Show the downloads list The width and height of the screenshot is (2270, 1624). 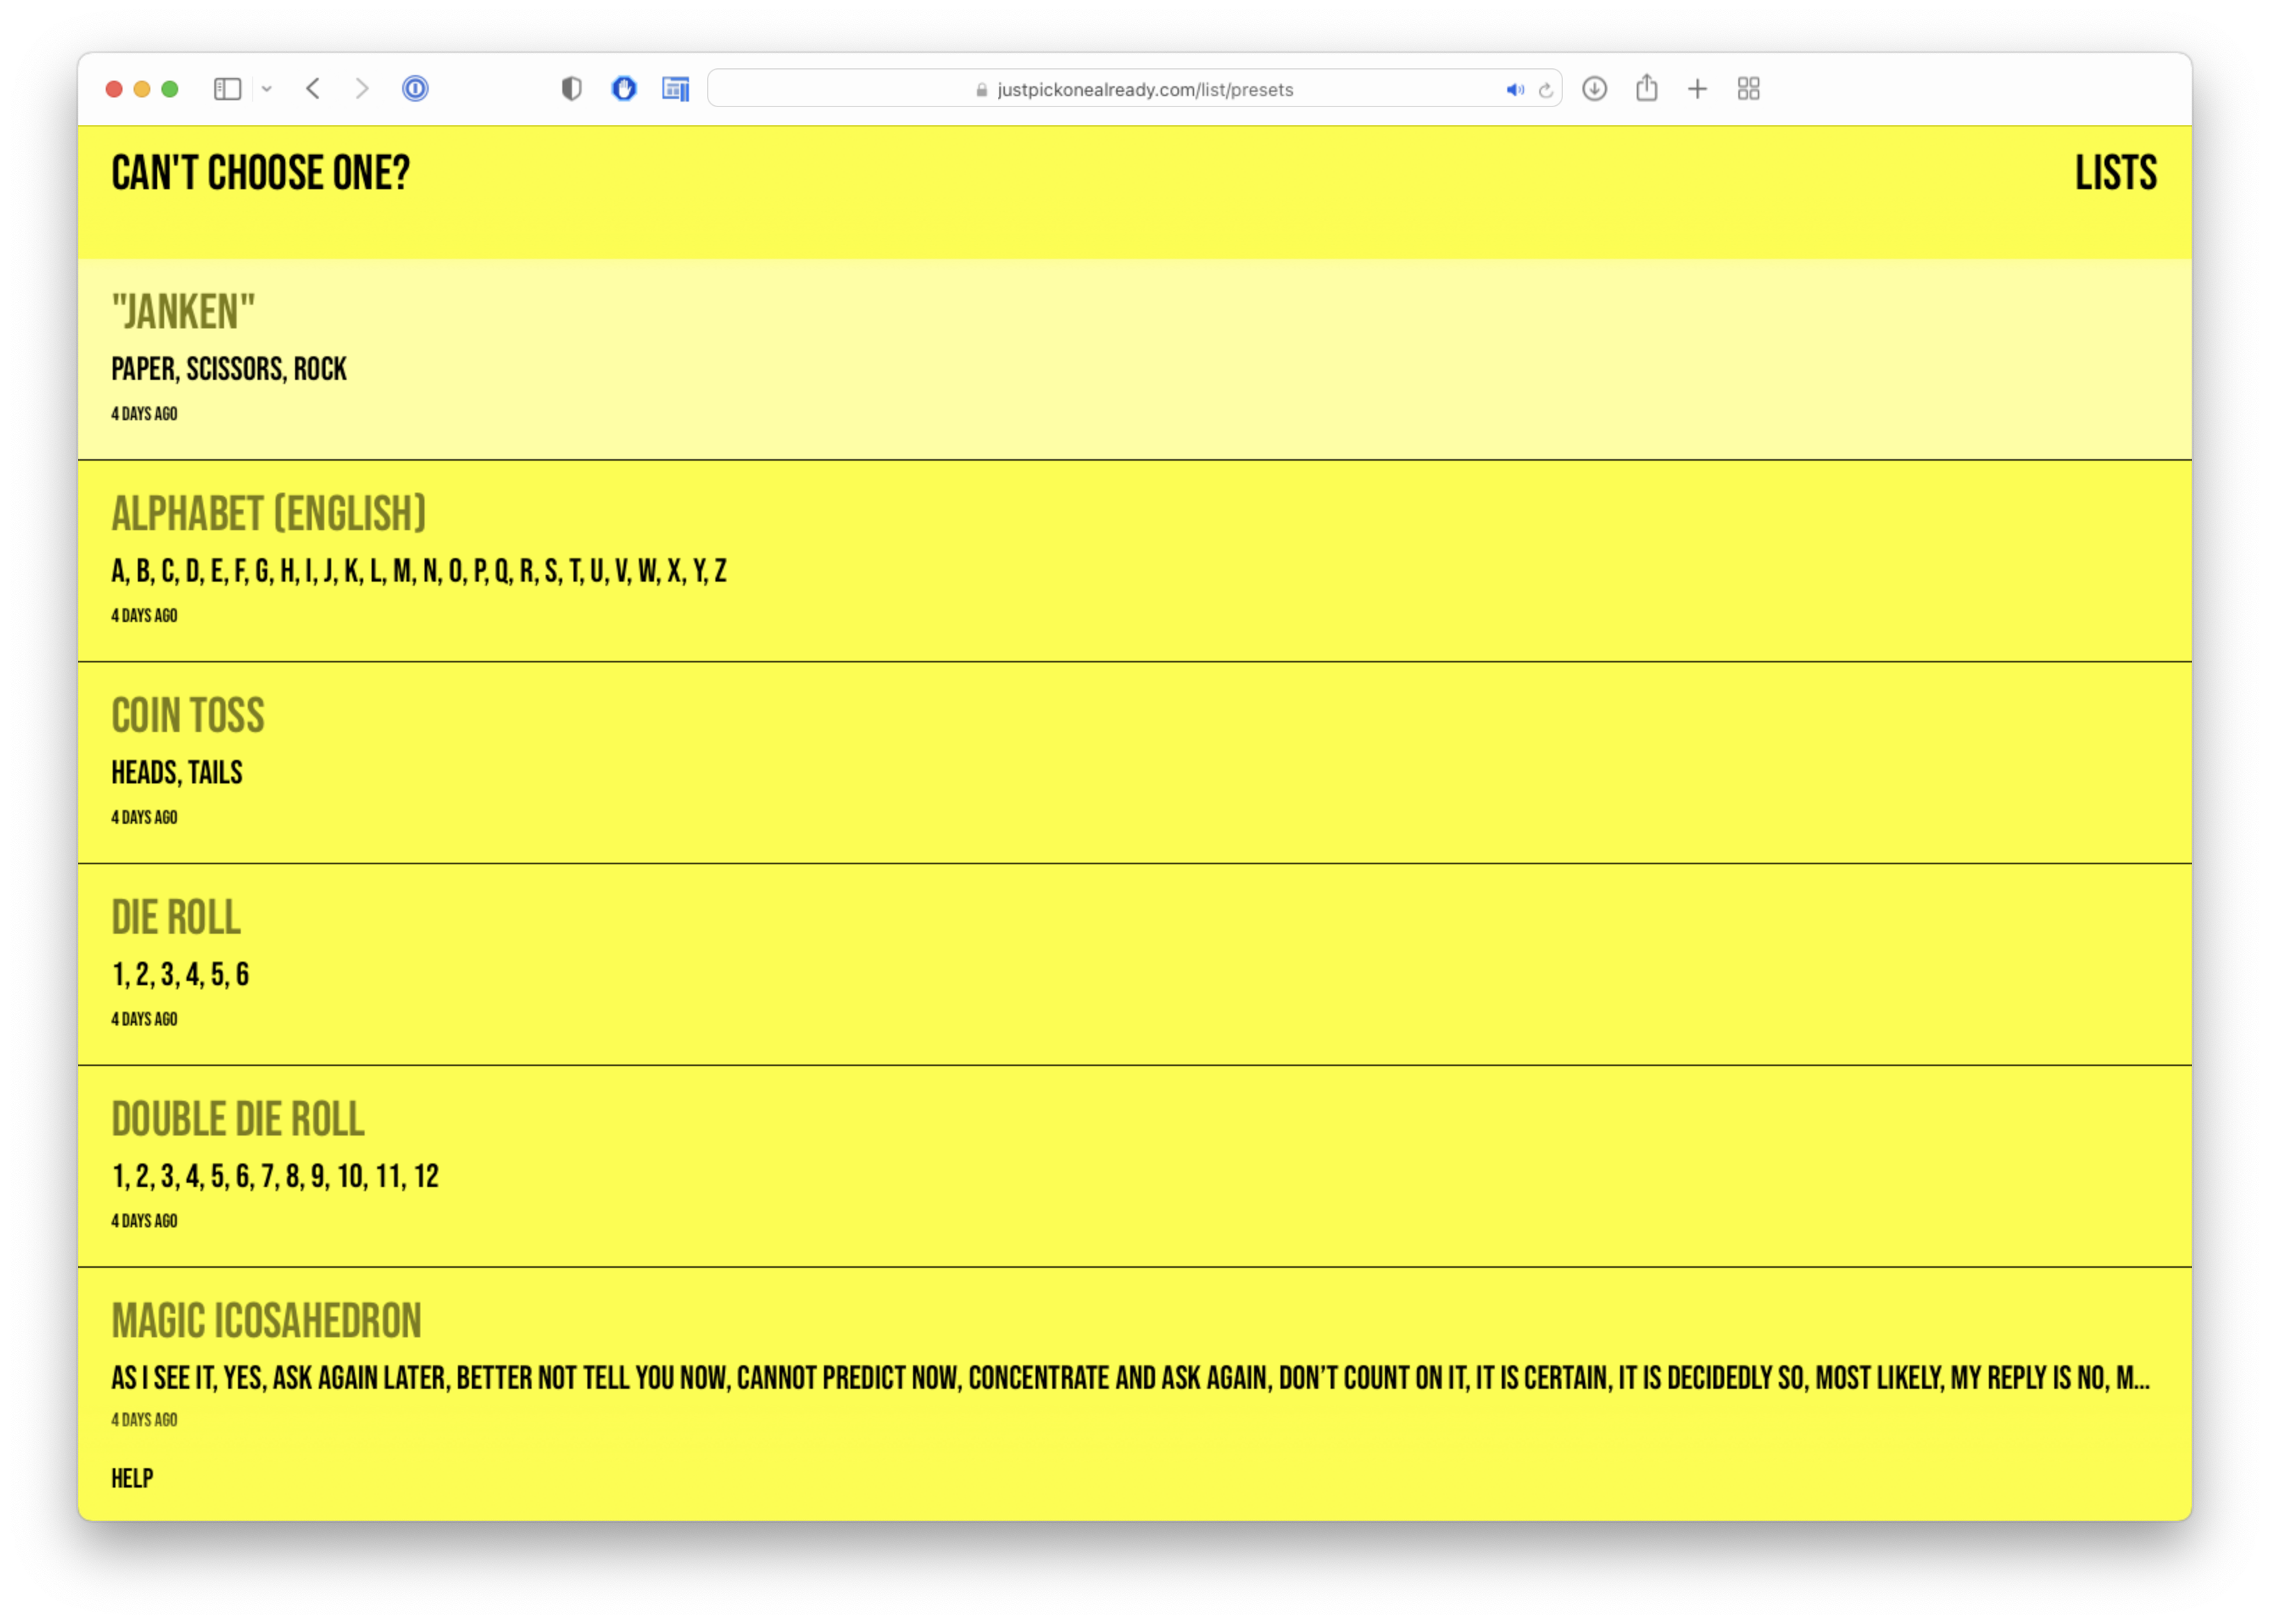click(1595, 89)
